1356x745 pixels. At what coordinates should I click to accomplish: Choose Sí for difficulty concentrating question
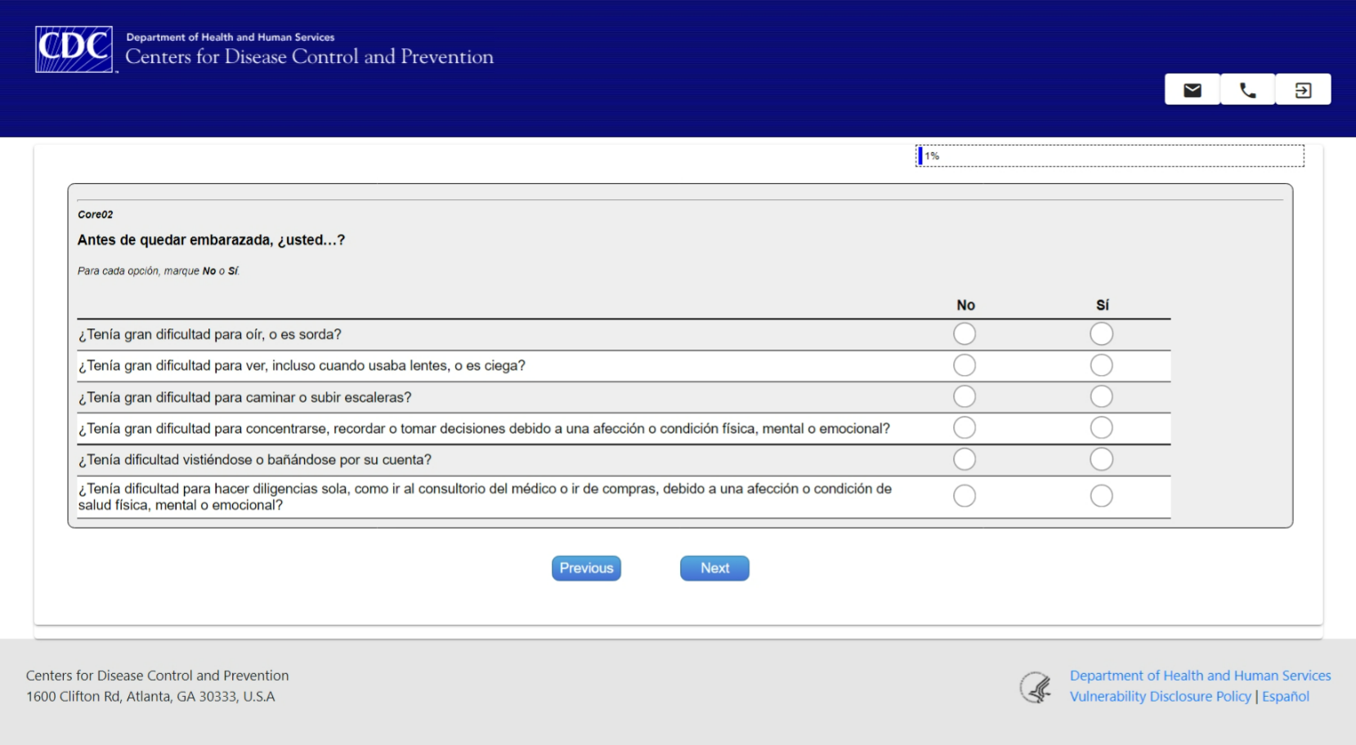coord(1101,428)
